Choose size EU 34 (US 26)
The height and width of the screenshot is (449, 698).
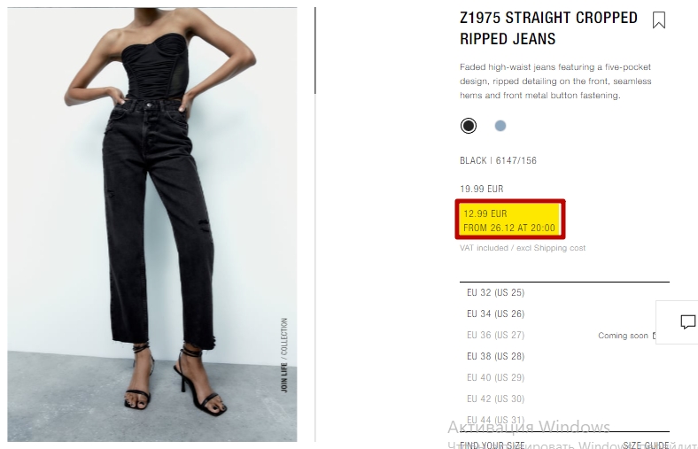pyautogui.click(x=564, y=314)
